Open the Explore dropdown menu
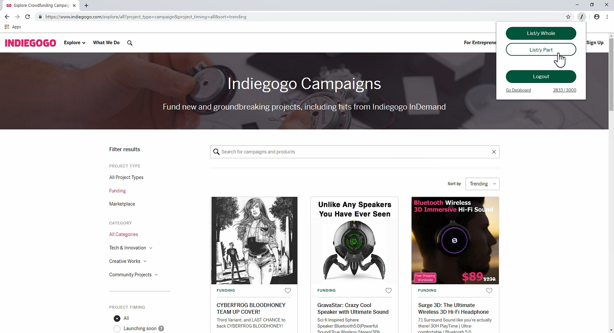Image resolution: width=614 pixels, height=333 pixels. tap(74, 43)
